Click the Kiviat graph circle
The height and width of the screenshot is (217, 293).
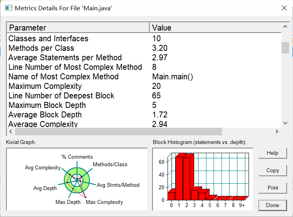click(x=77, y=180)
